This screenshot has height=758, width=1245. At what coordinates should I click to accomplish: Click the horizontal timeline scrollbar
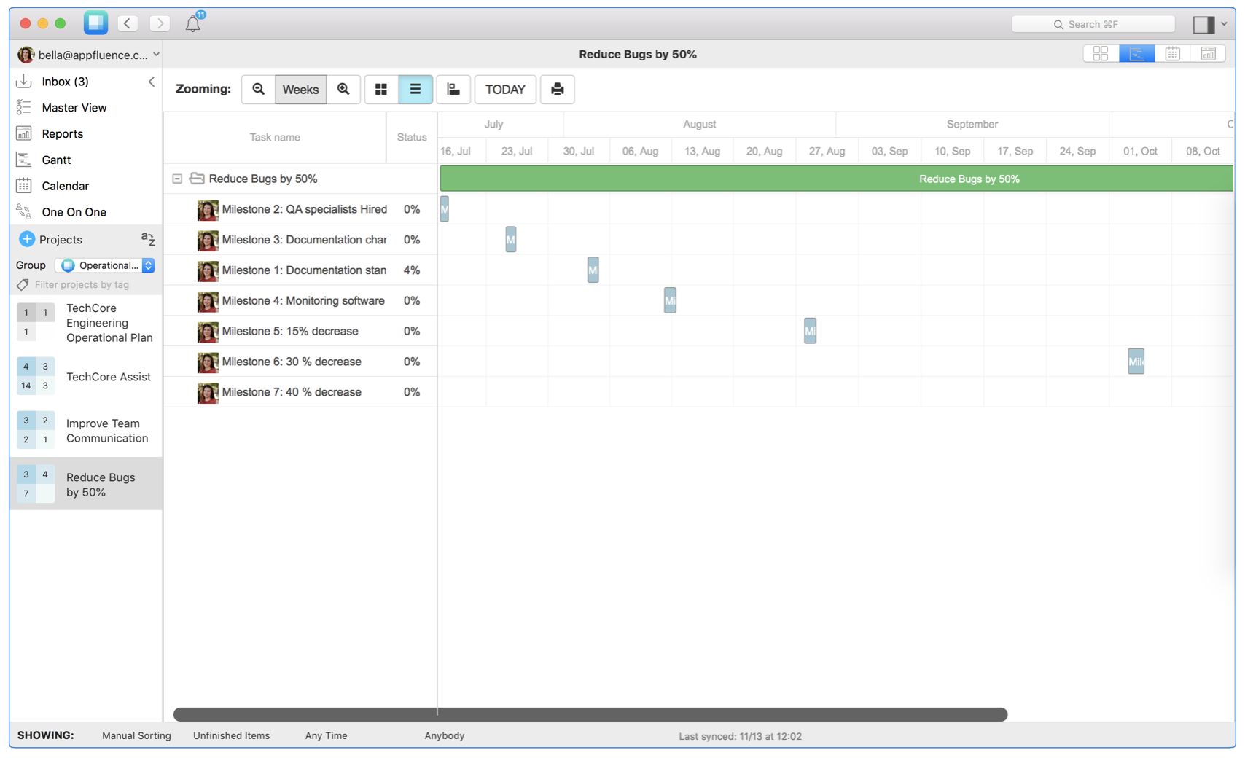[590, 714]
